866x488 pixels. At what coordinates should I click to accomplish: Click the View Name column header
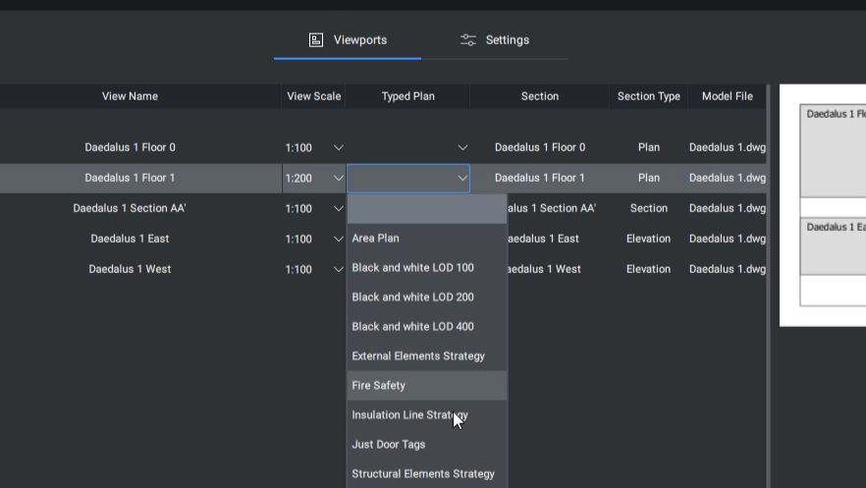pos(130,96)
